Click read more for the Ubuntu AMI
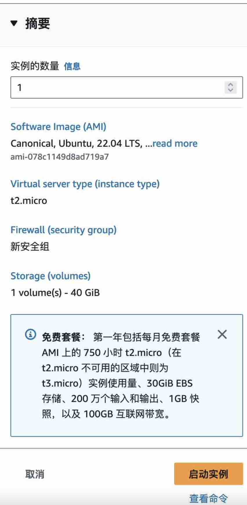The width and height of the screenshot is (247, 505). tap(175, 143)
